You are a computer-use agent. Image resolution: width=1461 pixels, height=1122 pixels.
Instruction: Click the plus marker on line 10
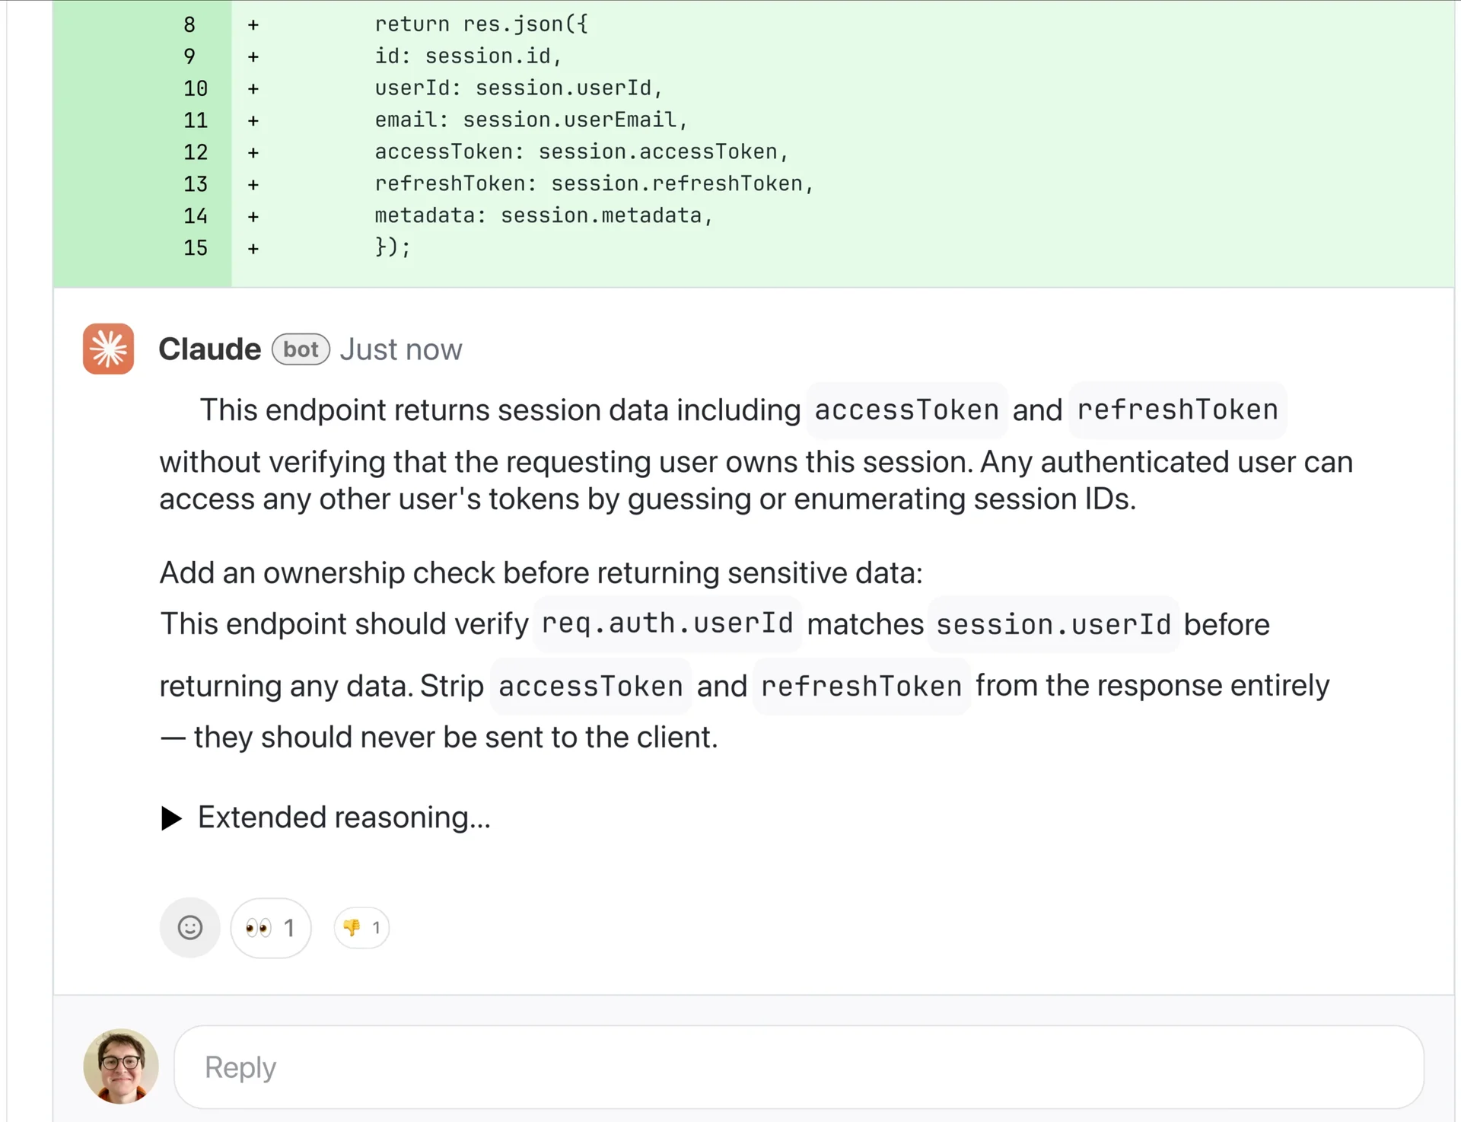coord(253,88)
